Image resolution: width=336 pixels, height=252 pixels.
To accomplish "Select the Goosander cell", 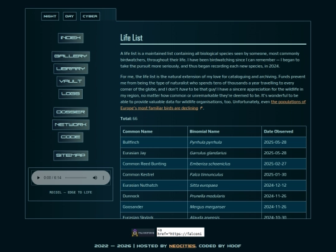I will coord(154,207).
